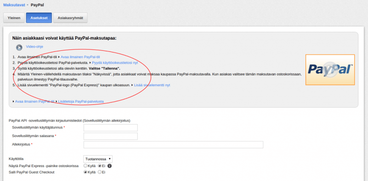Go back to Maksutavat breadcrumb
The height and width of the screenshot is (181, 368).
[14, 5]
